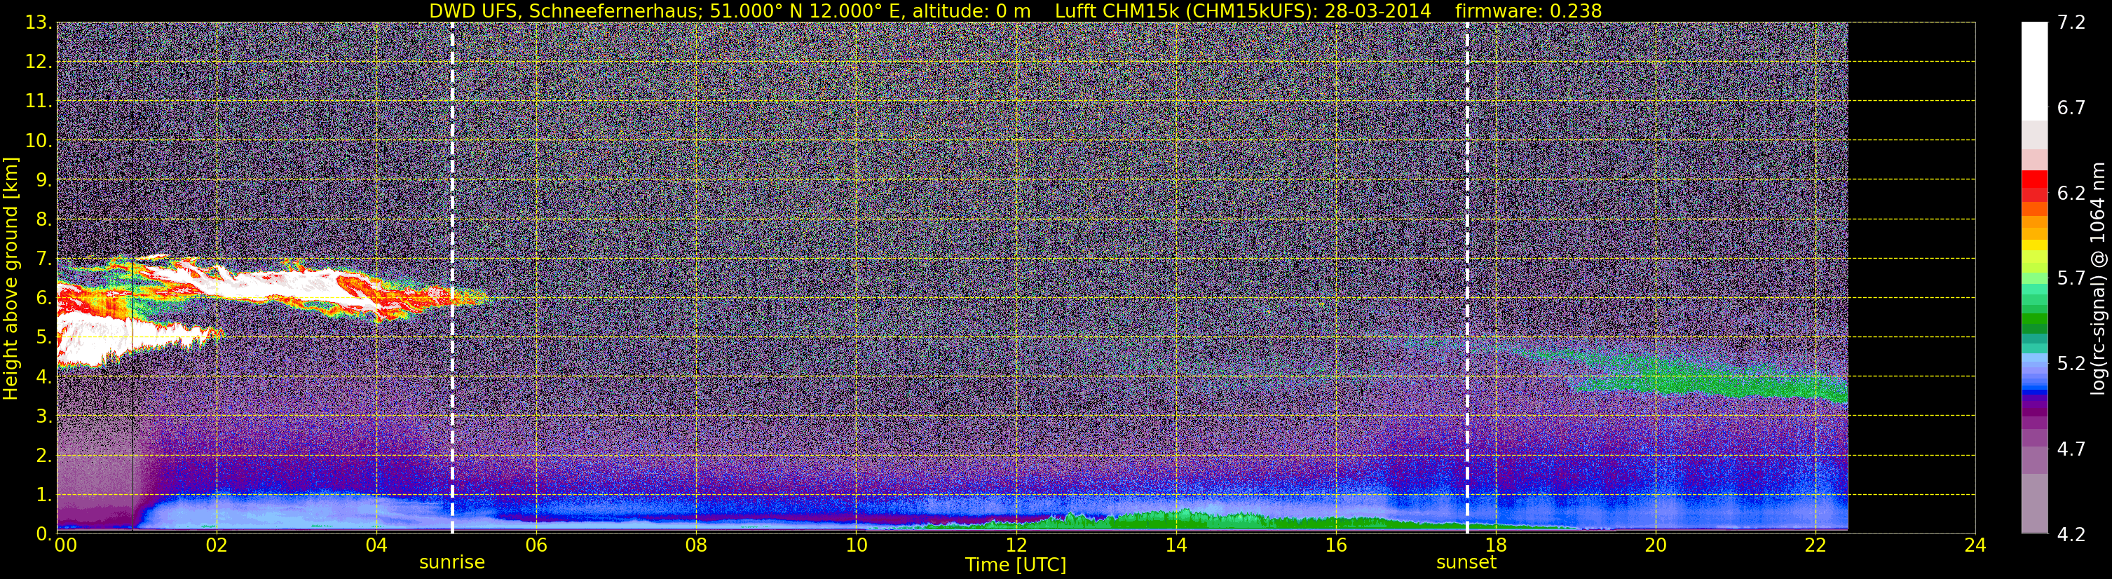Click the height axis tick label '2.'
Image resolution: width=2112 pixels, height=579 pixels.
click(43, 455)
